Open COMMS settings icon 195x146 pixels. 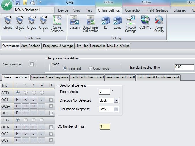[x=145, y=23]
